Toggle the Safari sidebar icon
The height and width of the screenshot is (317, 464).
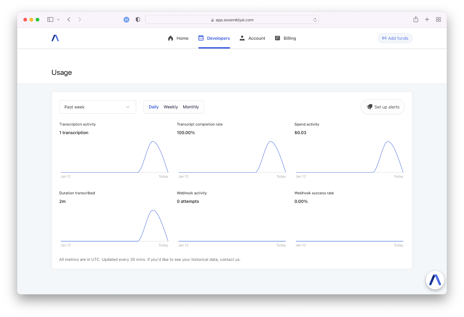tap(50, 19)
